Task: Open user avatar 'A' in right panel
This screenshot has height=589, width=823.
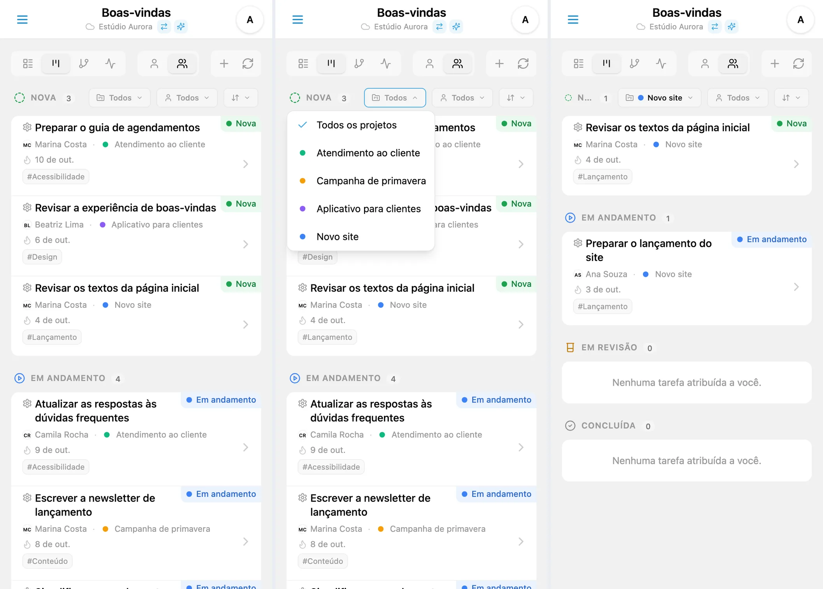Action: tap(800, 19)
